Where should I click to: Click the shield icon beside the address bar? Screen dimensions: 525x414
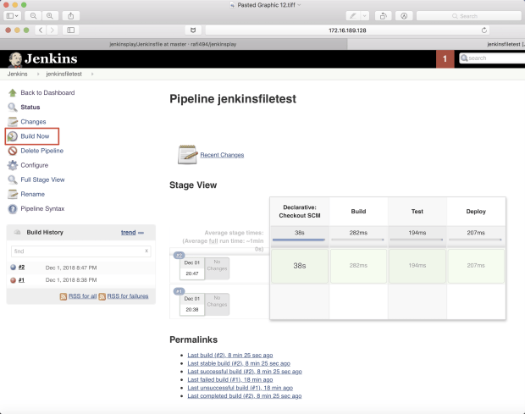[193, 30]
